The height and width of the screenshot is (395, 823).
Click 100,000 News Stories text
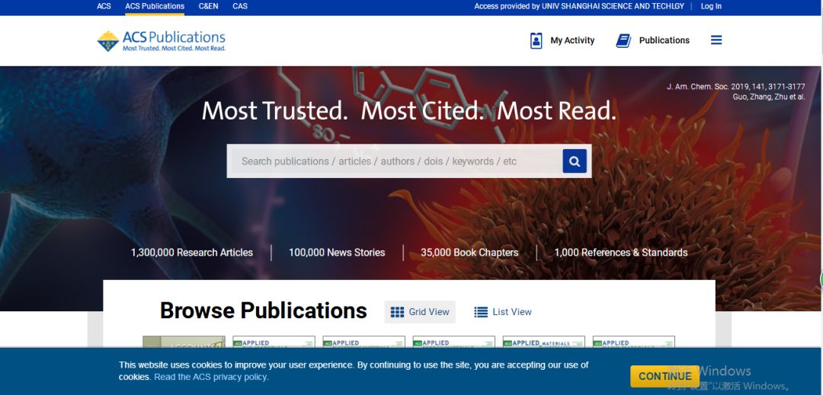[337, 253]
